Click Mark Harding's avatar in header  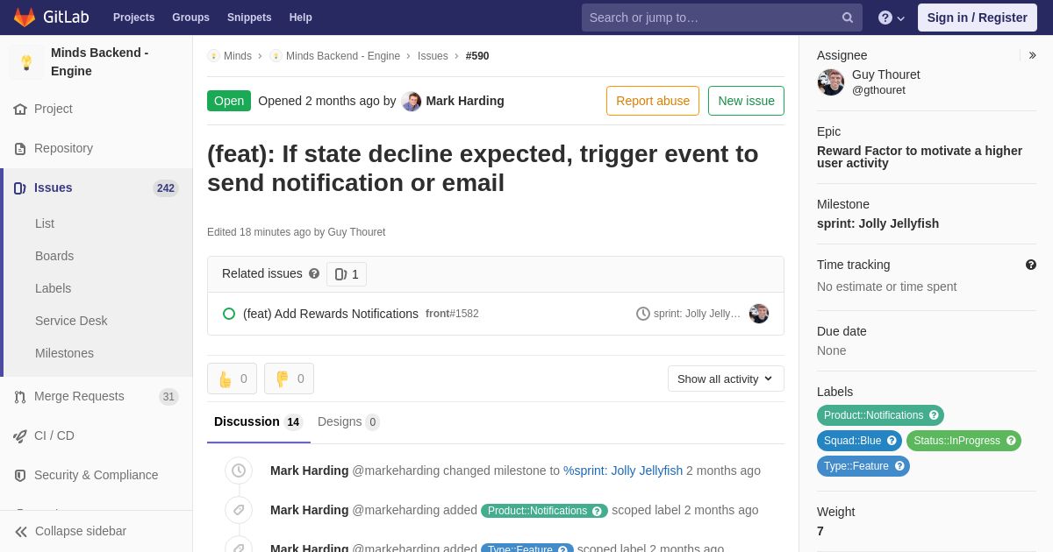(x=412, y=101)
